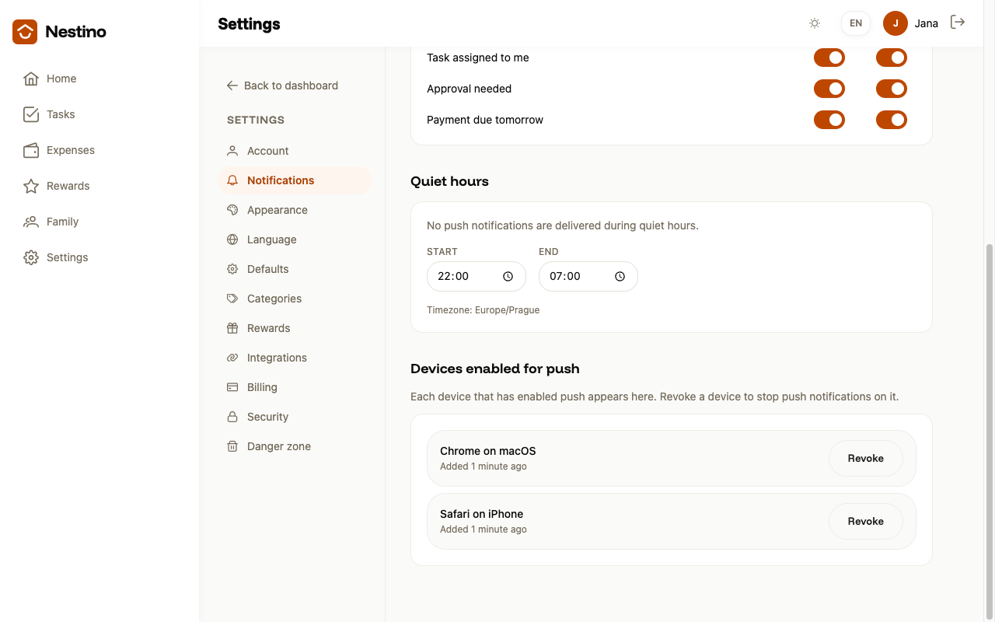995x622 pixels.
Task: Click the clock icon in End time field
Action: 620,276
